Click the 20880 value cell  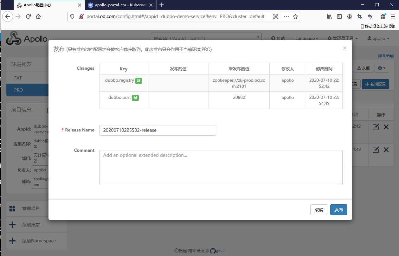coord(239,100)
